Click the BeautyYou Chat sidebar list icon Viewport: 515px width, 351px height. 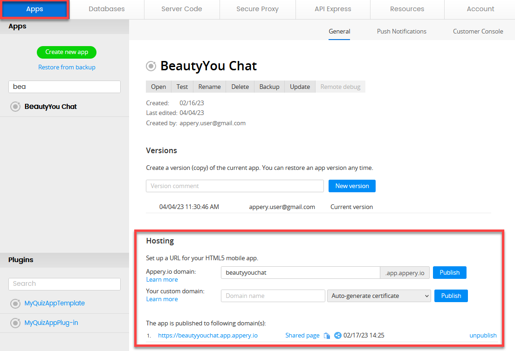tap(15, 107)
